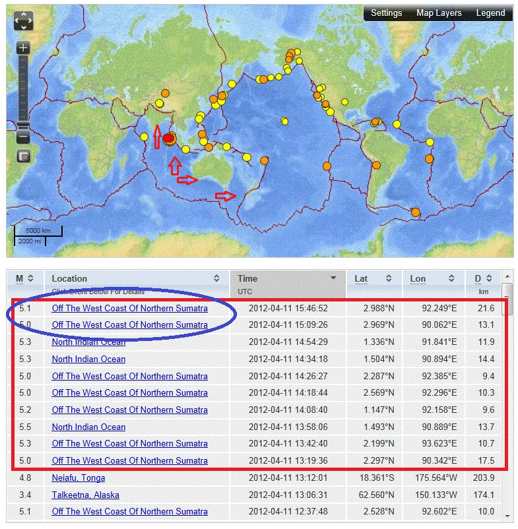Open the Talkeetna, Alaska earthquake link
This screenshot has width=518, height=529.
86,495
